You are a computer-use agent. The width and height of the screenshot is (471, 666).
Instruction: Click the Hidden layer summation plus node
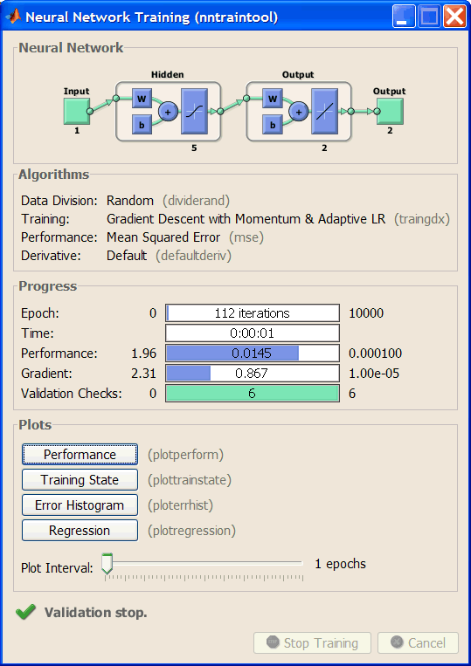[x=168, y=112]
